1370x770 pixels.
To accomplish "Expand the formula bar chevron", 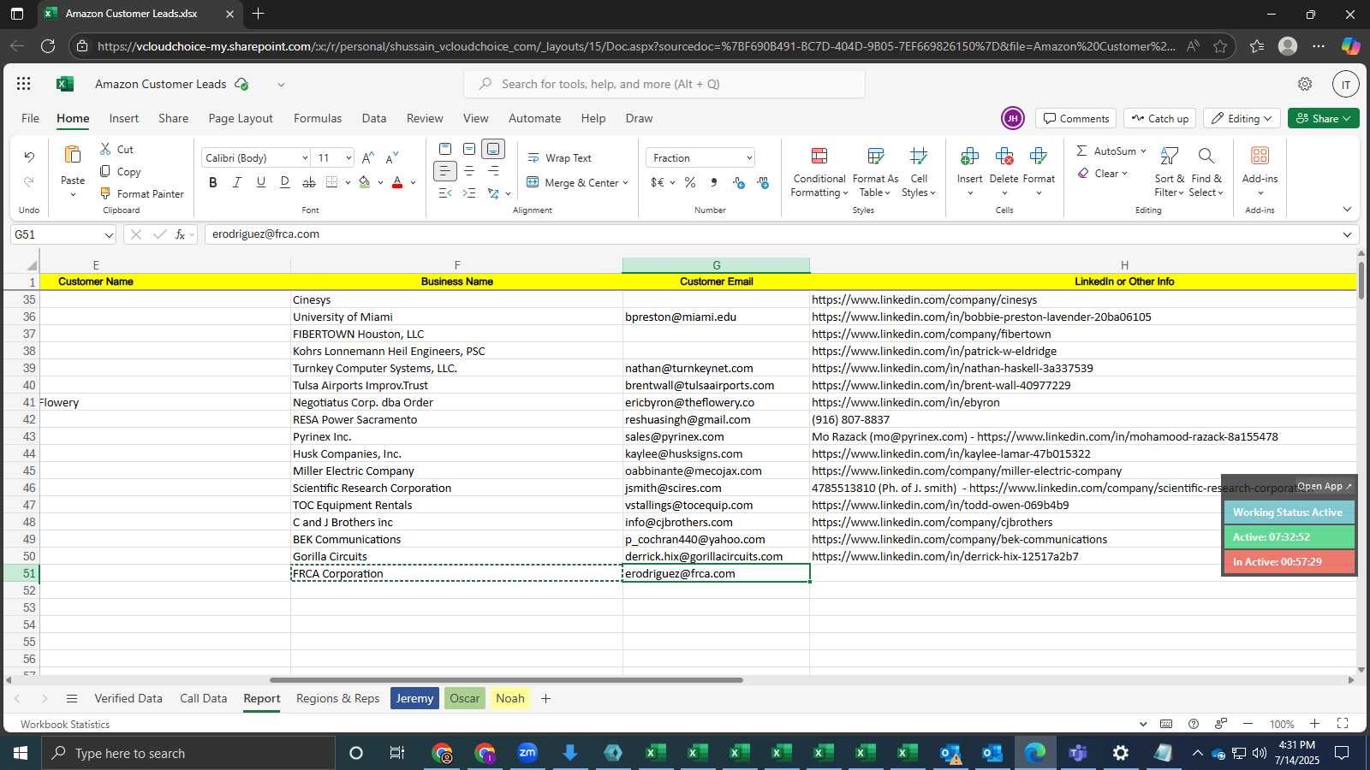I will 1347,234.
